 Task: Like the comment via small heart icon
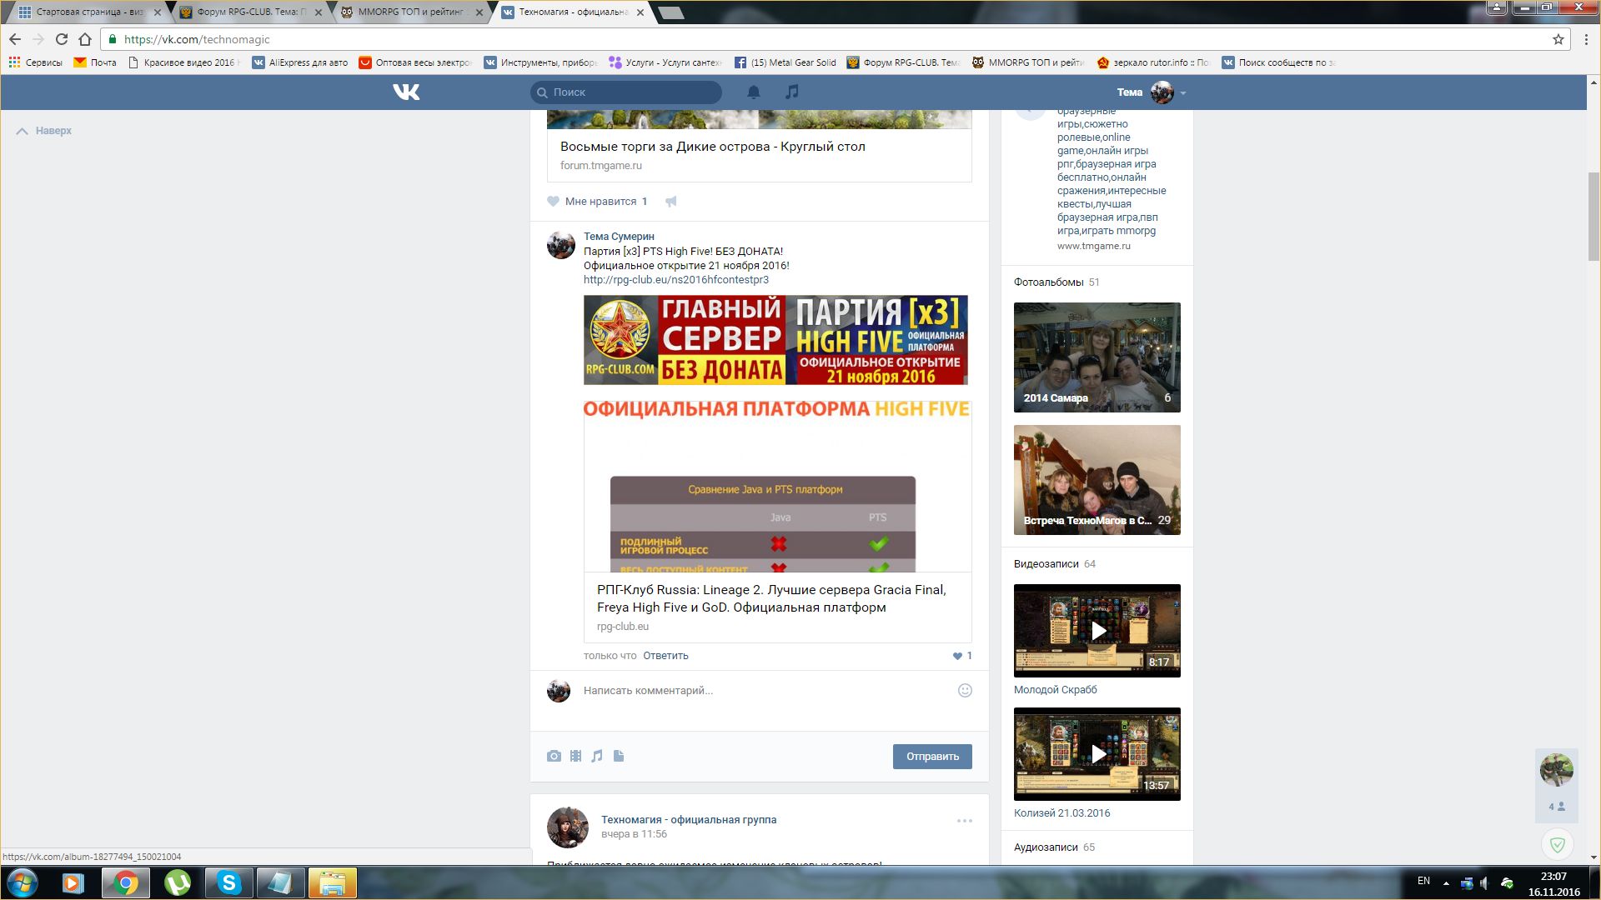[x=957, y=656]
